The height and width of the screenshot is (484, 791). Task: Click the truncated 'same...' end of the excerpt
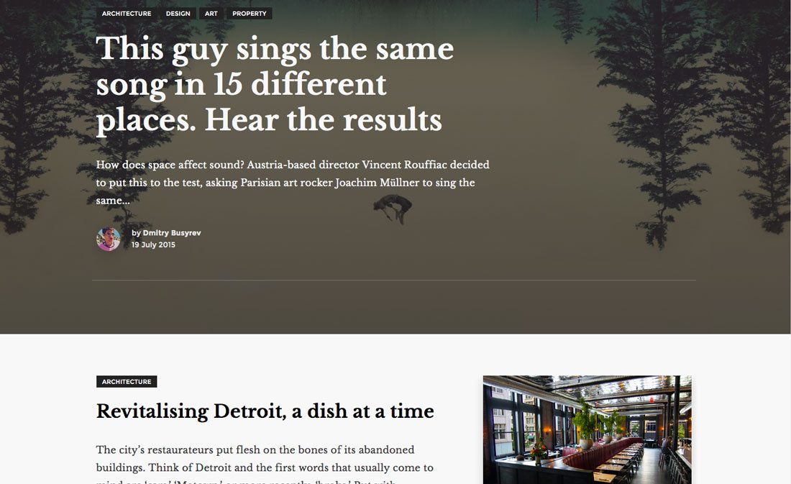point(112,201)
